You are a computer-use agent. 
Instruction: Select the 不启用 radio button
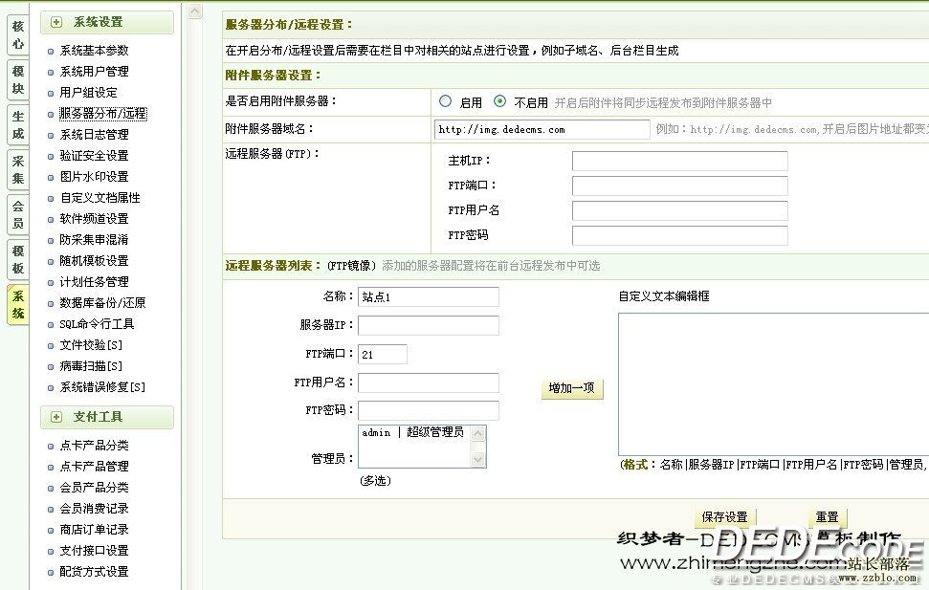coord(500,101)
